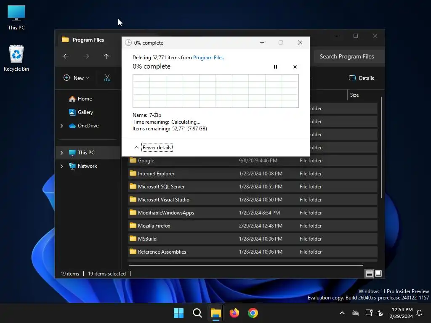Collapse dialog with Fewer details

pos(157,148)
